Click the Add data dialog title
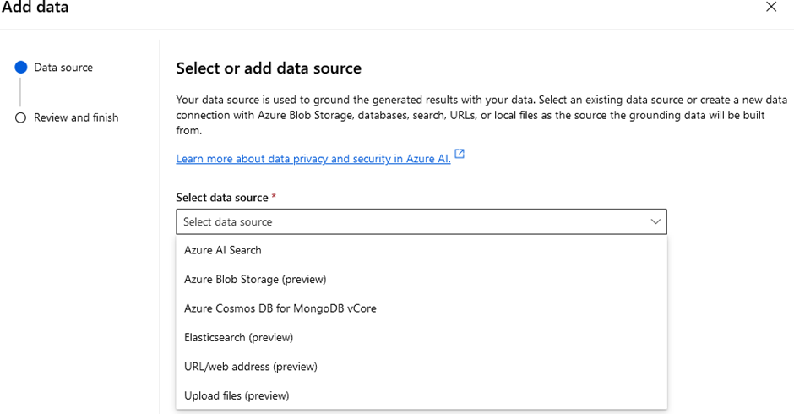The height and width of the screenshot is (414, 794). click(35, 8)
